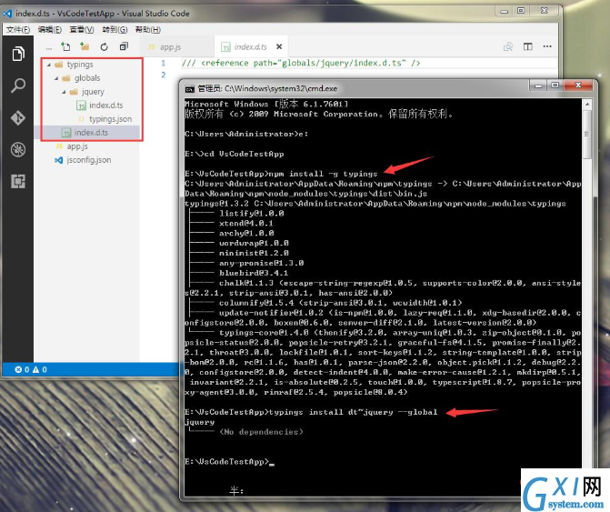Click the 'typings install dt~jquery --global' line
Image resolution: width=610 pixels, height=512 pixels.
pyautogui.click(x=311, y=412)
